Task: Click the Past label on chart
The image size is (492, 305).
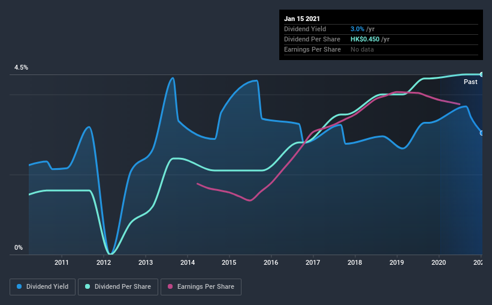Action: click(x=470, y=82)
